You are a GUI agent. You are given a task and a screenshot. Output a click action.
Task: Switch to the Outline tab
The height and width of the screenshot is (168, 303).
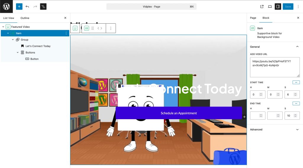point(25,18)
